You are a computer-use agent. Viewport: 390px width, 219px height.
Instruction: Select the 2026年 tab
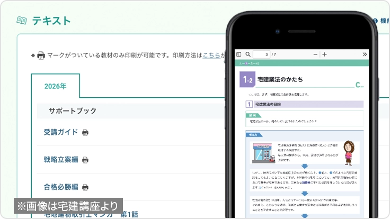coord(55,86)
